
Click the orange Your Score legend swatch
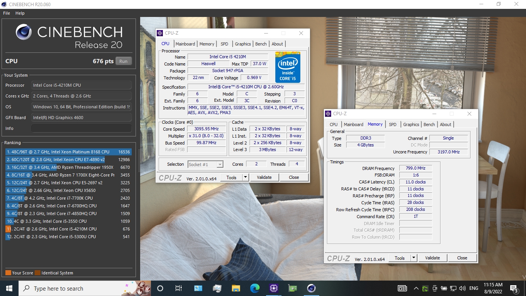pyautogui.click(x=8, y=273)
